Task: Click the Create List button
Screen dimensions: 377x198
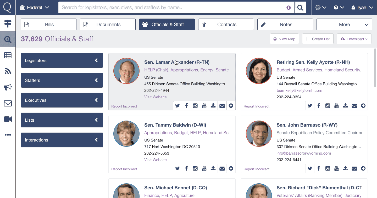Action: 318,39
